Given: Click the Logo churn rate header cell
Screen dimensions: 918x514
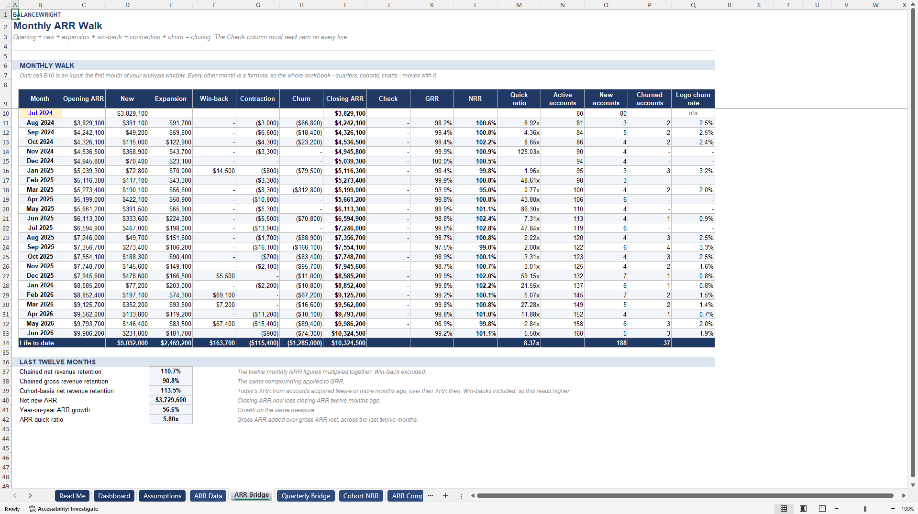Looking at the screenshot, I should pyautogui.click(x=693, y=98).
